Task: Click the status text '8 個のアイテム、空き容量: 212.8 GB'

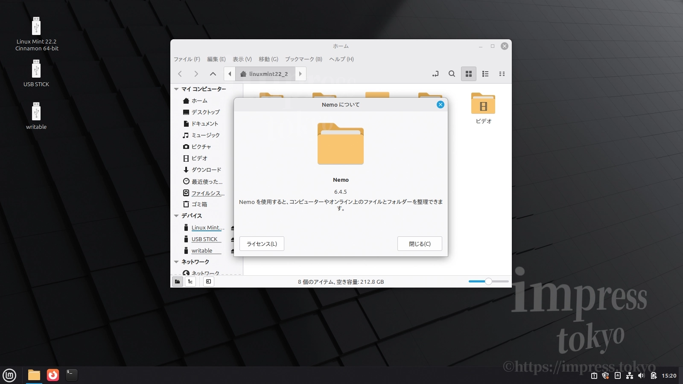Action: click(341, 282)
